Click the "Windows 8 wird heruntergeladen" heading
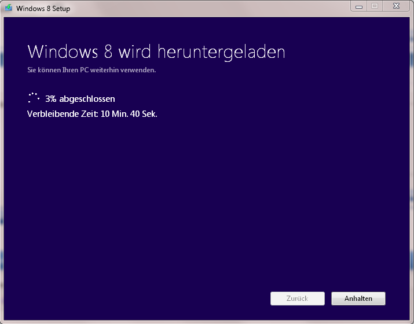The image size is (414, 324). click(x=156, y=51)
